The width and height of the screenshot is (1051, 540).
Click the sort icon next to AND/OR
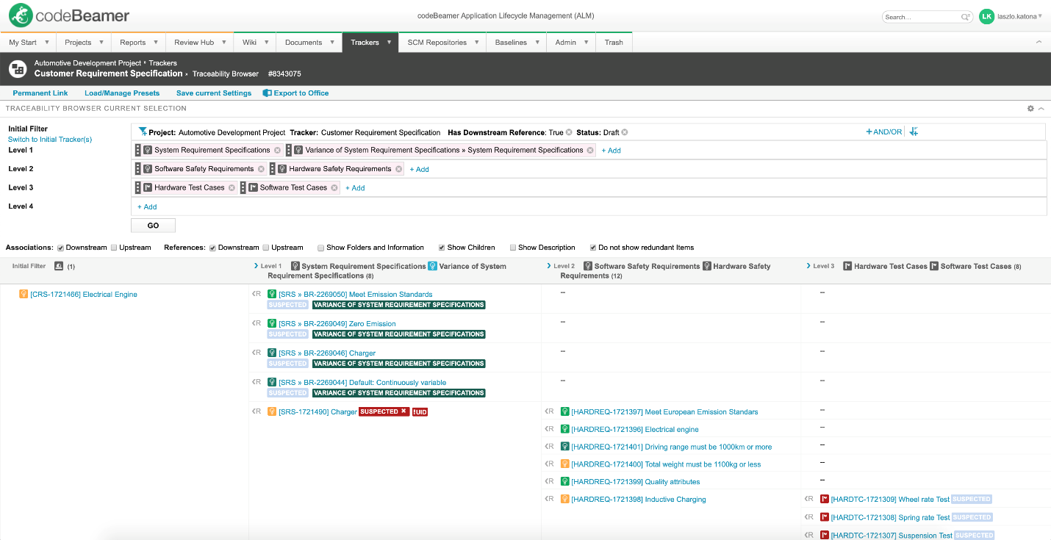pyautogui.click(x=914, y=132)
